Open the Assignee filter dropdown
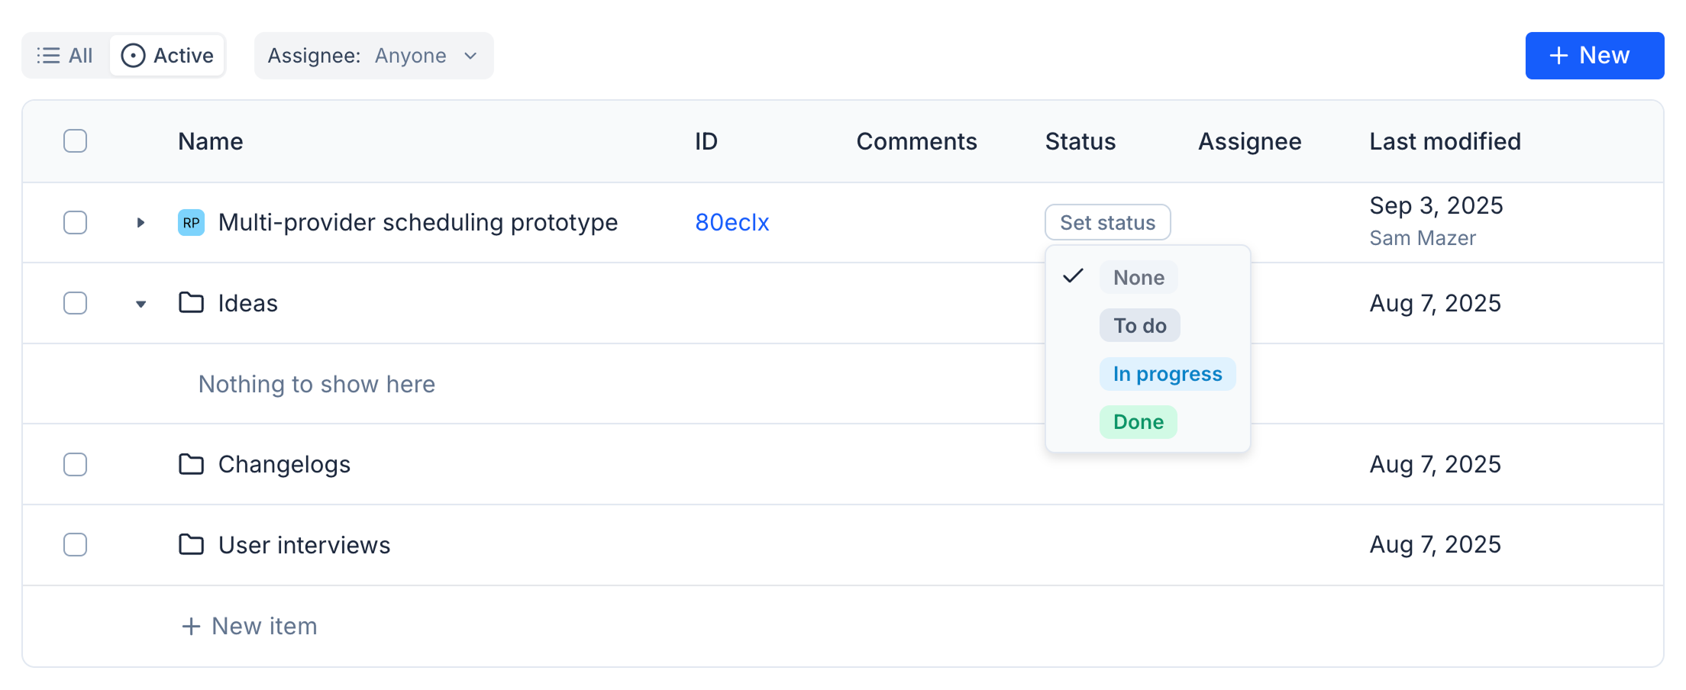Screen dimensions: 1686x690 (373, 56)
